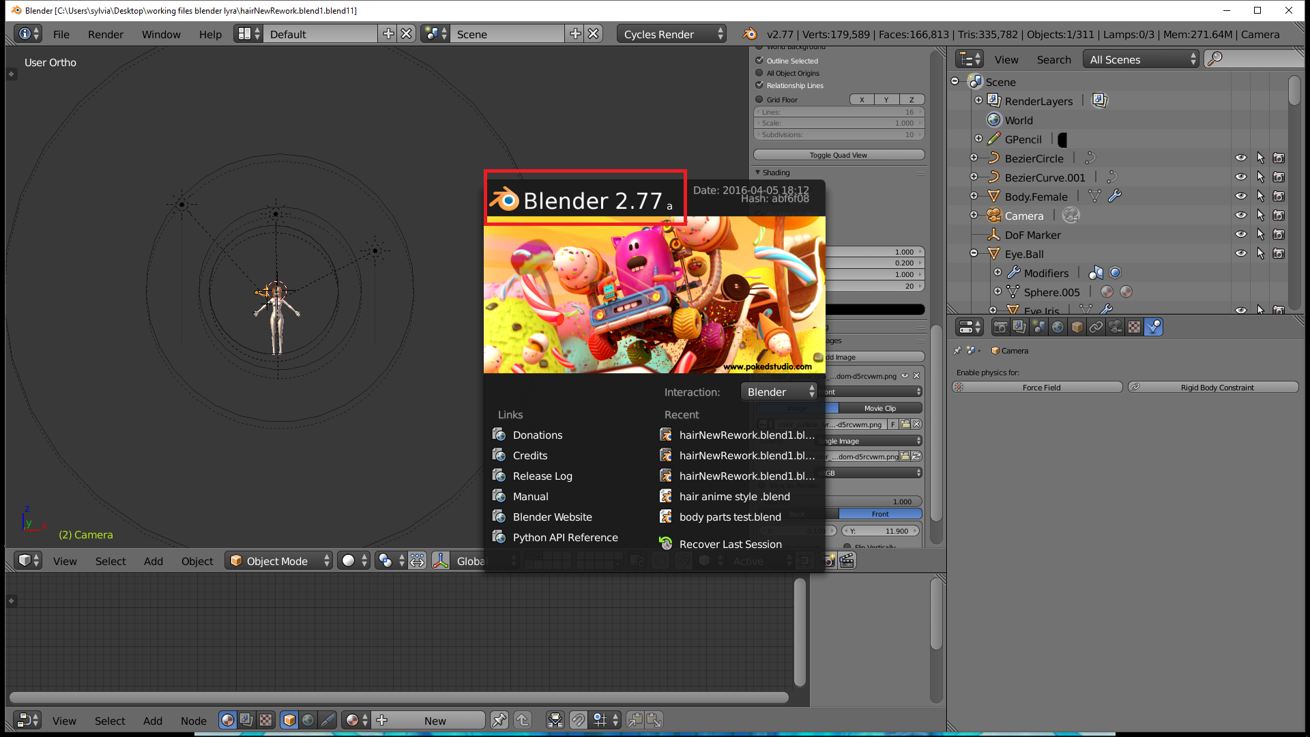
Task: Expand the Body.Female tree item
Action: [x=973, y=196]
